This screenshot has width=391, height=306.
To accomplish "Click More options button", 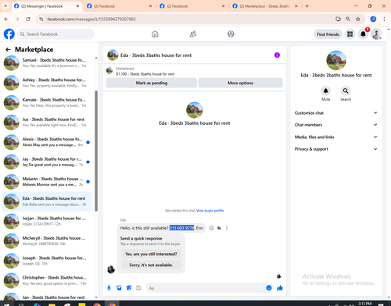I will [240, 83].
